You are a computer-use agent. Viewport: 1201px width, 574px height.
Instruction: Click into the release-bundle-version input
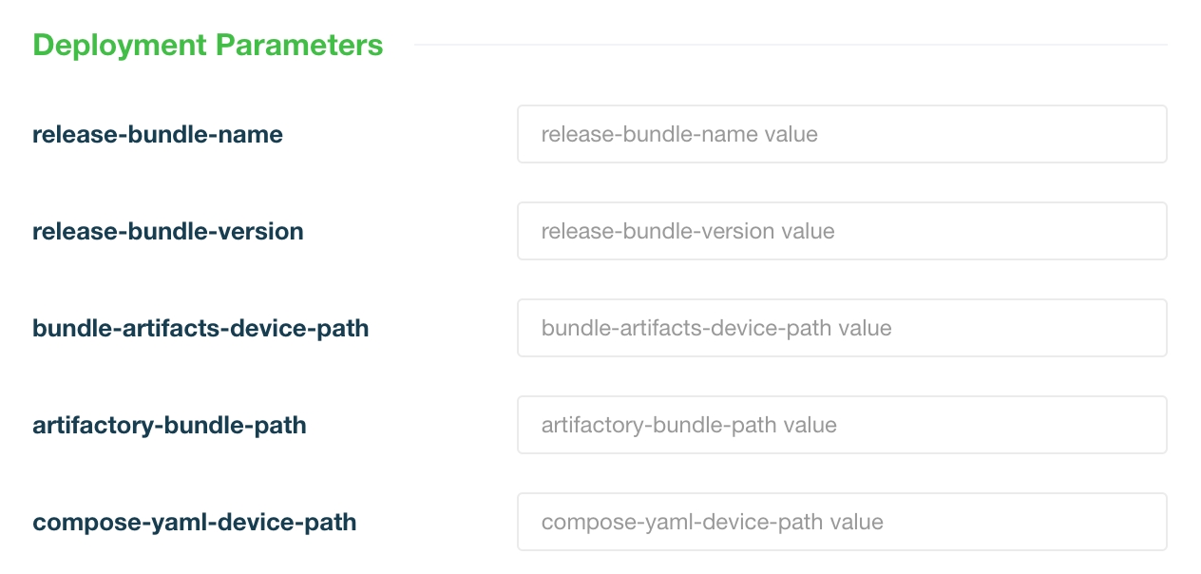pyautogui.click(x=842, y=231)
